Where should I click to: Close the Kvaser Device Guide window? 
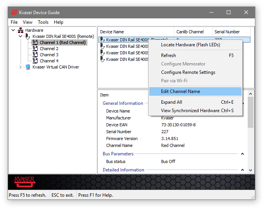[246, 12]
